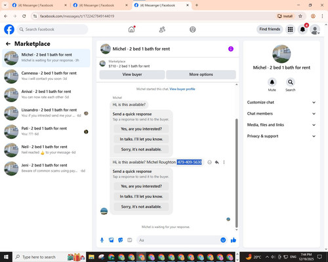The image size is (328, 262).
Task: Mute this chat using the bell icon
Action: tap(272, 82)
